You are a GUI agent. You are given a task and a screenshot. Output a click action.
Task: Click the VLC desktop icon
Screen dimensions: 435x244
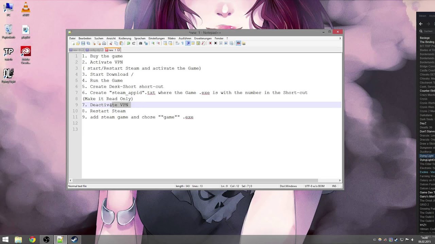click(x=26, y=9)
